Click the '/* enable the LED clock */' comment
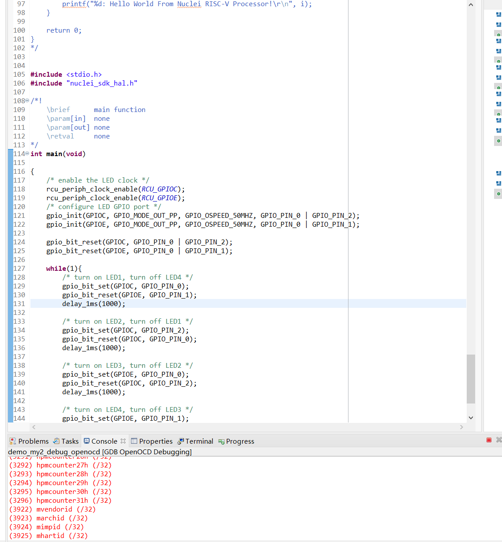The height and width of the screenshot is (542, 502). coord(98,180)
